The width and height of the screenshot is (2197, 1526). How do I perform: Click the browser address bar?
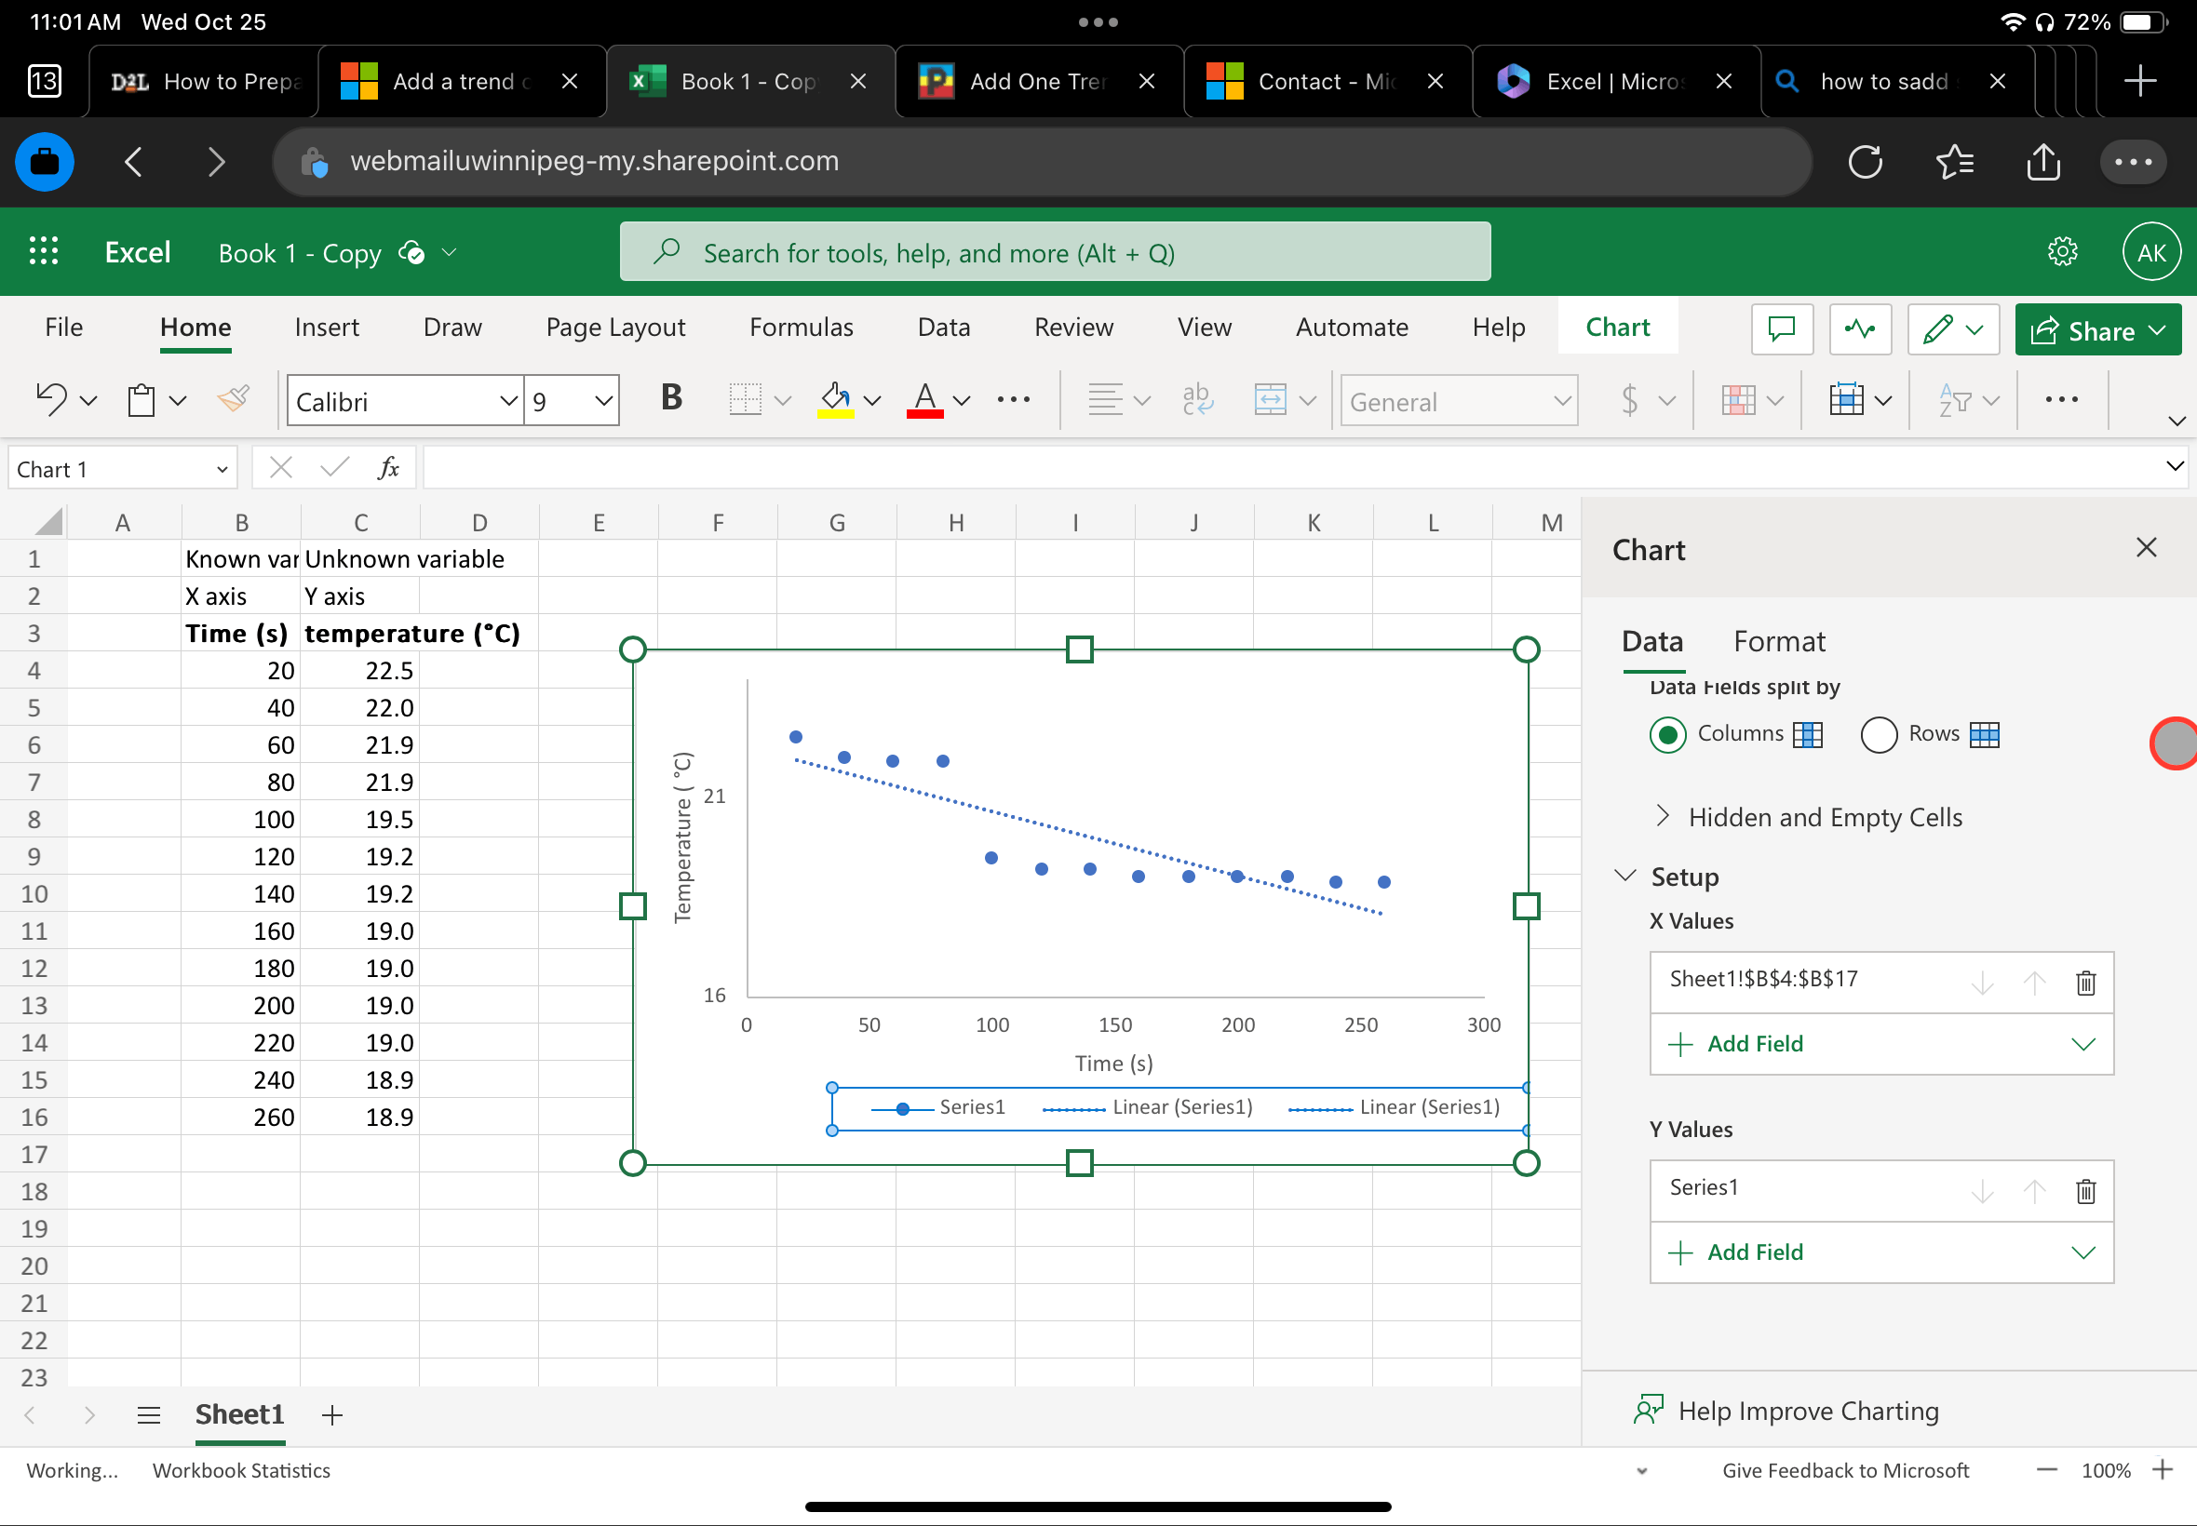pyautogui.click(x=1042, y=161)
